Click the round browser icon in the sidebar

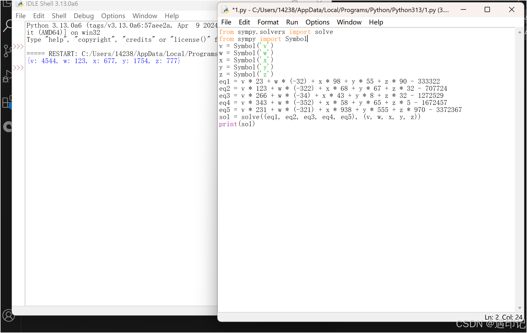pyautogui.click(x=7, y=127)
